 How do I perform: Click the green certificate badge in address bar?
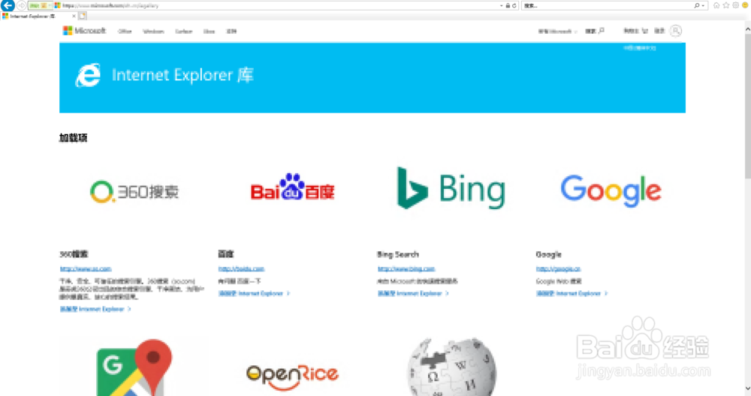coord(41,6)
